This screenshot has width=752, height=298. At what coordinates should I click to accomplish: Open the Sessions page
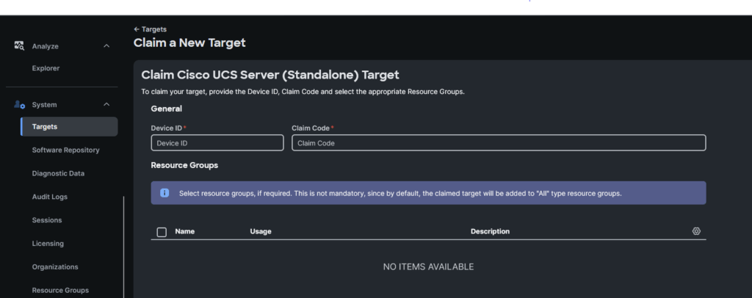47,220
